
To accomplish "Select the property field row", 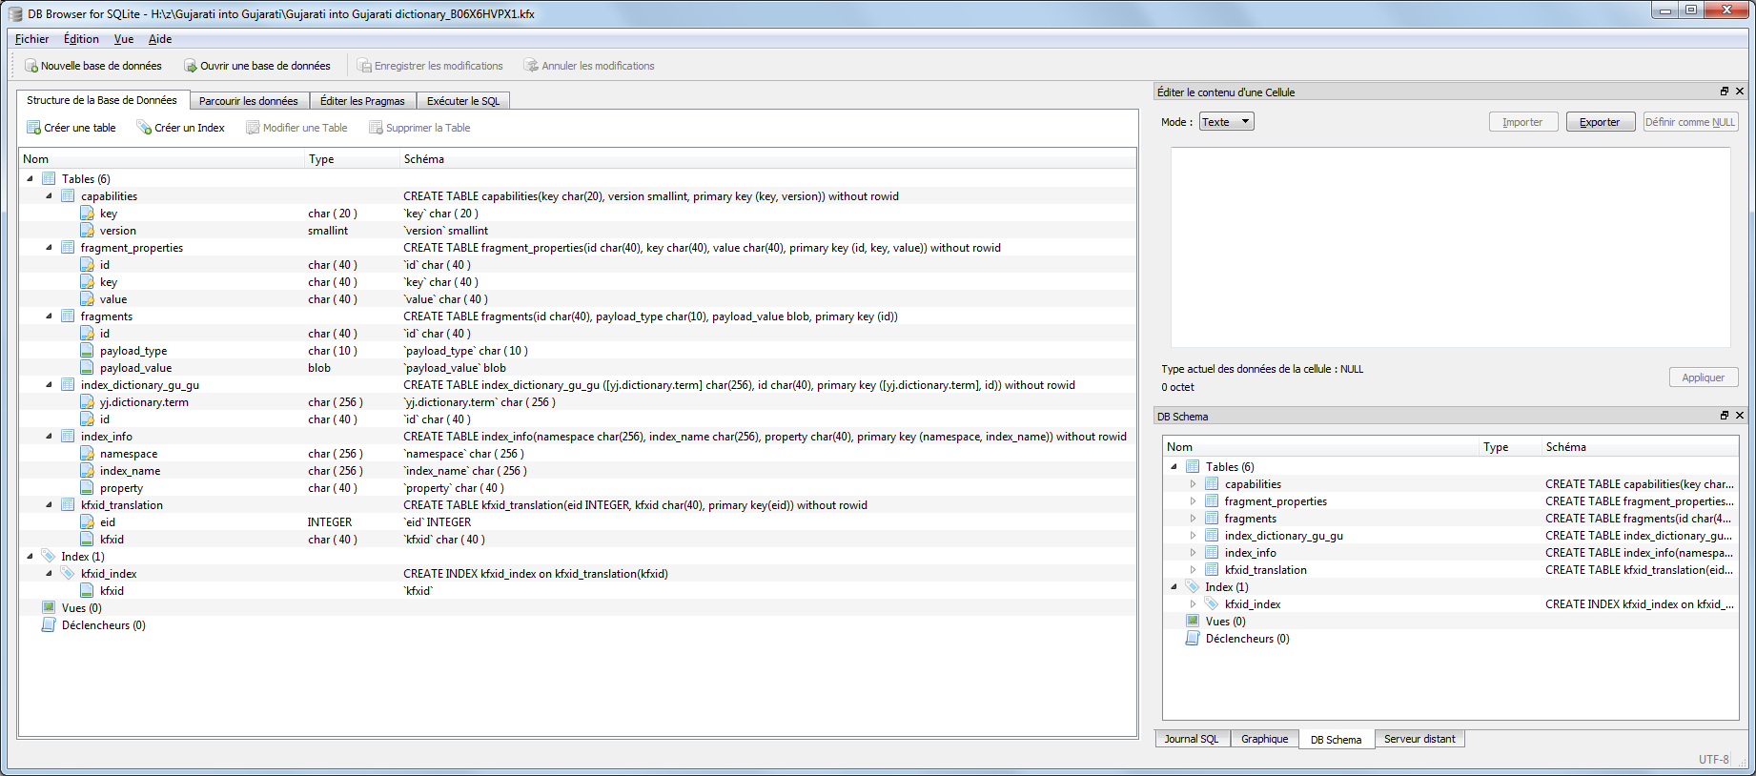I will (578, 488).
